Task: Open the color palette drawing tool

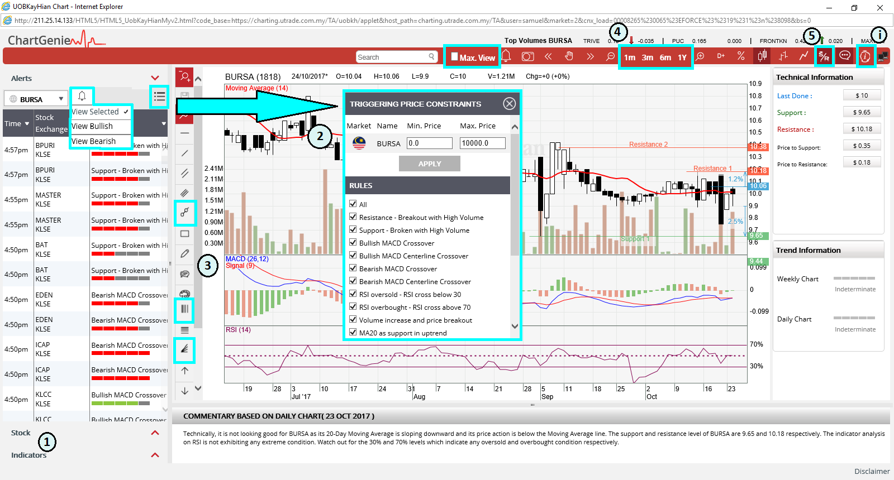Action: coord(184,294)
